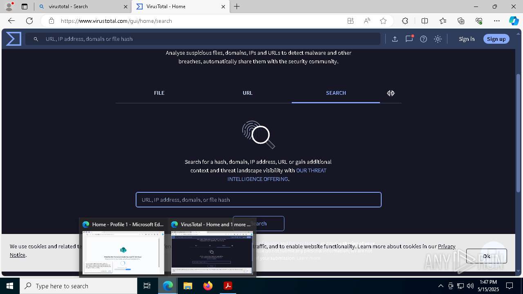Open the Privacy Notice link
Image resolution: width=523 pixels, height=294 pixels.
tap(447, 246)
